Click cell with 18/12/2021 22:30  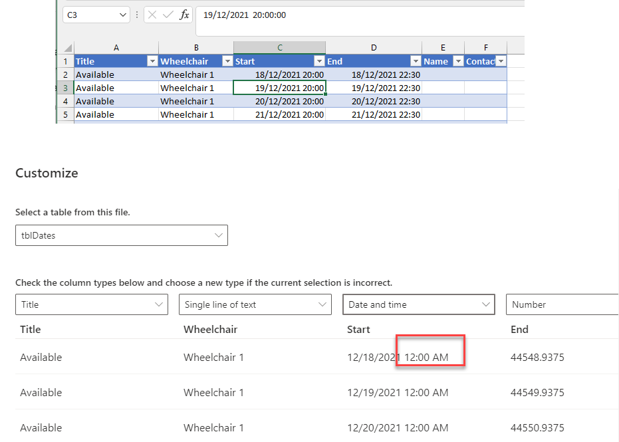tap(374, 74)
